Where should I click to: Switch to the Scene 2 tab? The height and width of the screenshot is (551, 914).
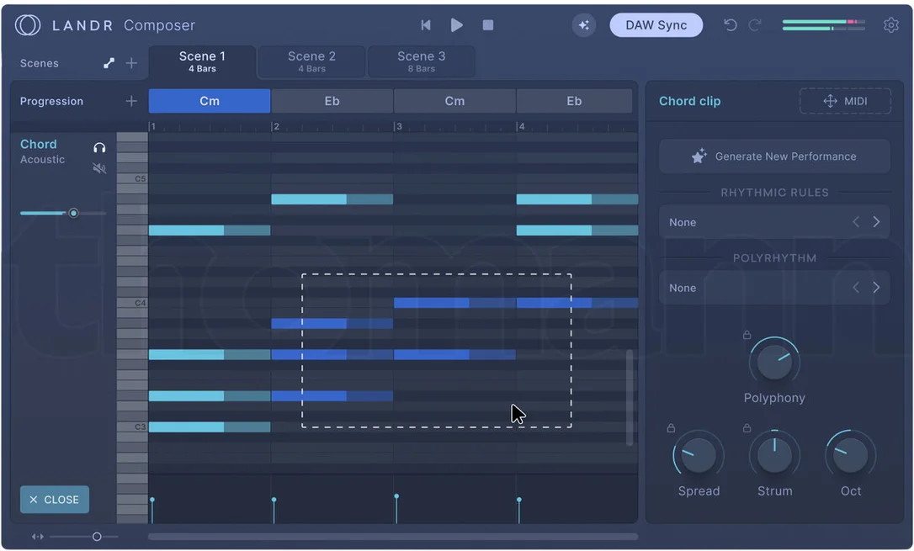[312, 61]
